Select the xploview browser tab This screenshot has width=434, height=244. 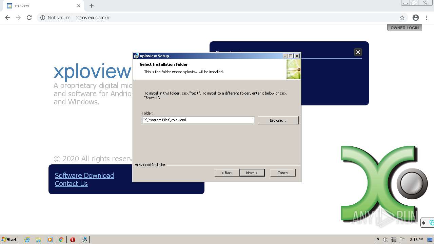point(43,6)
